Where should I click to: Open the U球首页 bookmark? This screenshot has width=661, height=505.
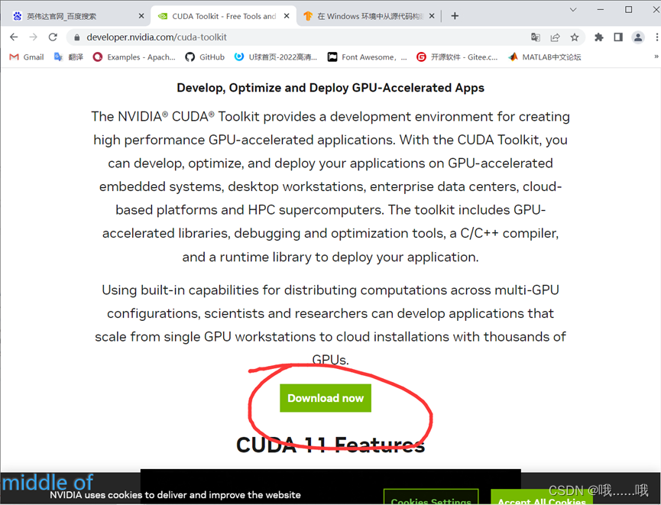276,57
